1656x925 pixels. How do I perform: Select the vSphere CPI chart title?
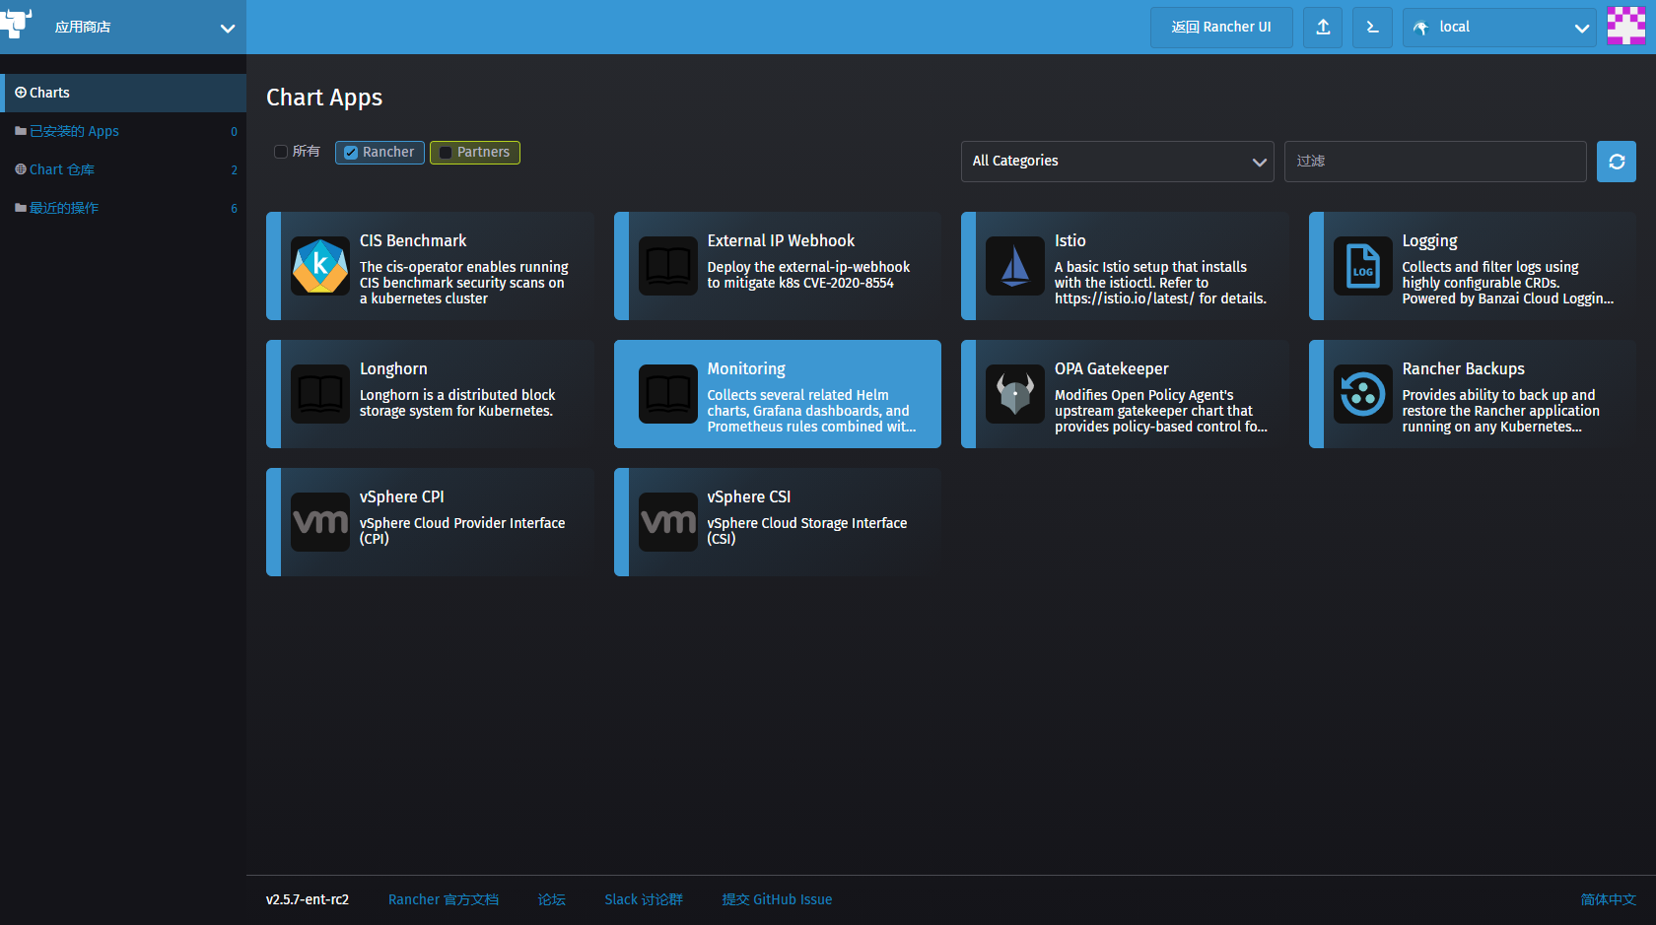point(402,497)
